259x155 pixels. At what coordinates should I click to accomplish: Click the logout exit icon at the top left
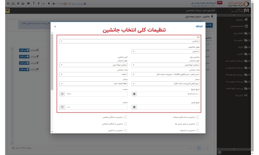(x=8, y=3)
